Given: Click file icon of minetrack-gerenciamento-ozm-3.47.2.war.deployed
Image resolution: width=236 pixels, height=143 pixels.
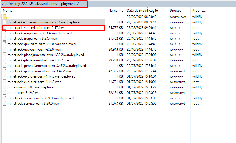Looking at the screenshot, I should pyautogui.click(x=5, y=66).
